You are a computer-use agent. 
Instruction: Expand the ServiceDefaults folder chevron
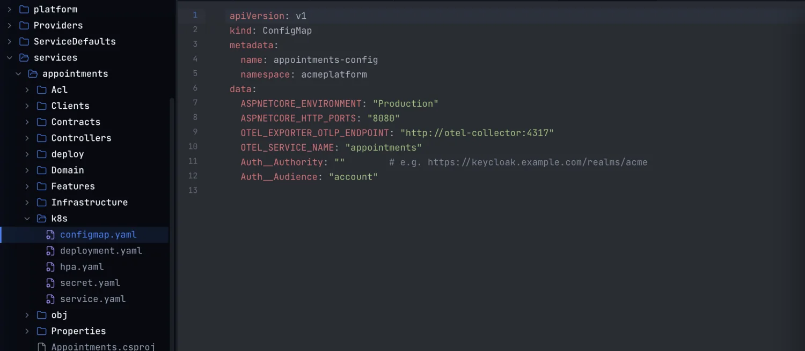[9, 42]
